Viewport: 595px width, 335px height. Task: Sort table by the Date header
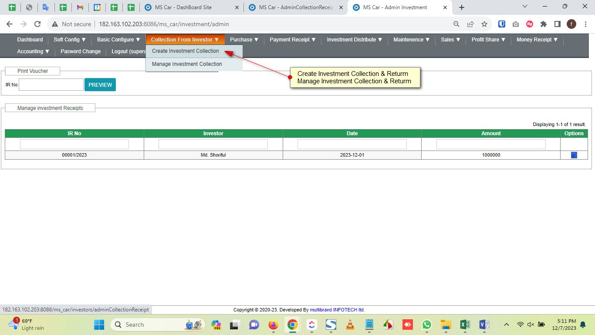pyautogui.click(x=352, y=133)
